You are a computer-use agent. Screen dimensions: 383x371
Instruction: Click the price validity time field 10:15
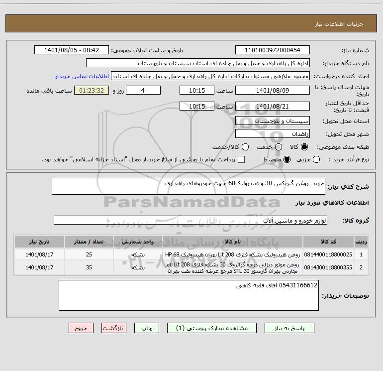(x=197, y=106)
